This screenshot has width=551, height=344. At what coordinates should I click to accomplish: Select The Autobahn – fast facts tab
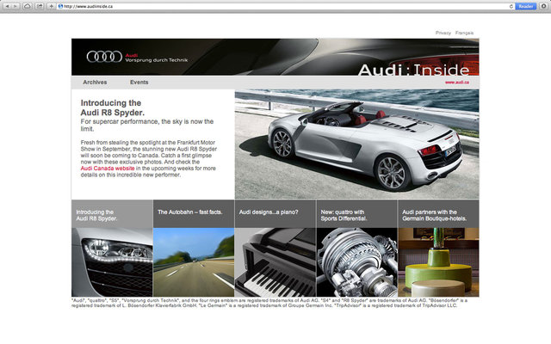[x=194, y=214]
